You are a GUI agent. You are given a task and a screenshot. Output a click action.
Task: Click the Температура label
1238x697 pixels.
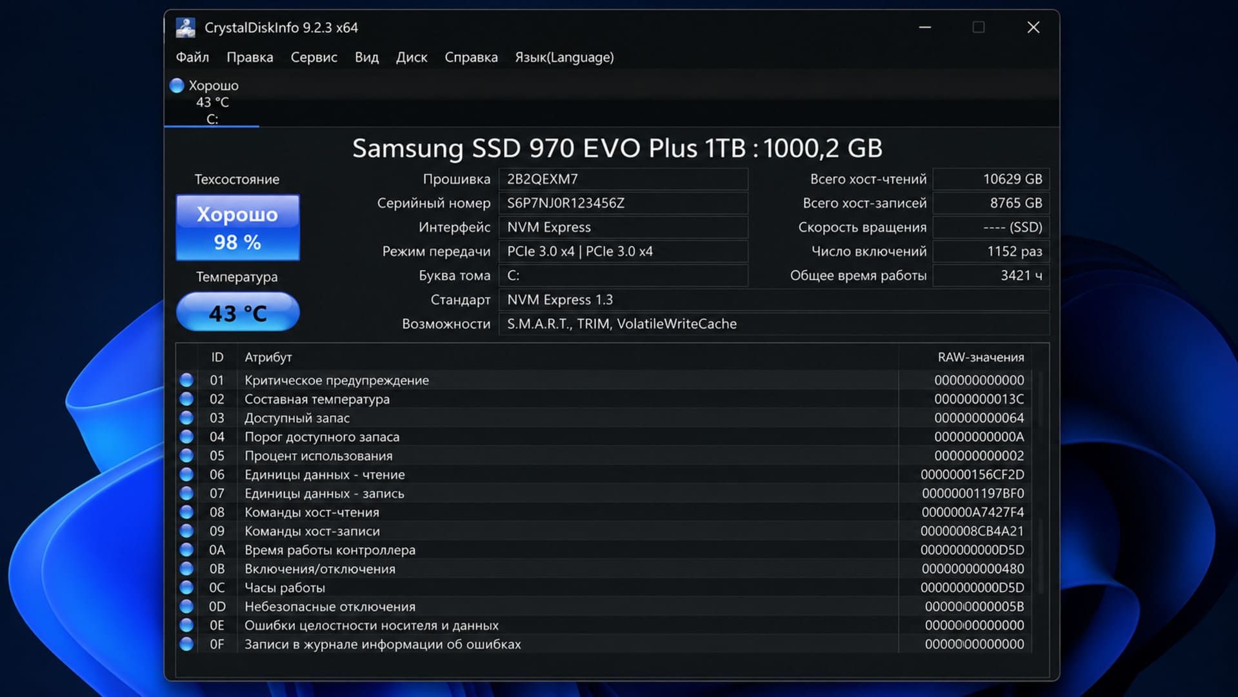click(x=237, y=277)
